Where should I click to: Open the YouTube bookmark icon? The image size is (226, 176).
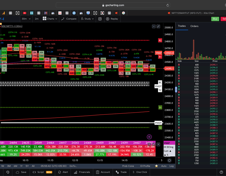point(24,13)
